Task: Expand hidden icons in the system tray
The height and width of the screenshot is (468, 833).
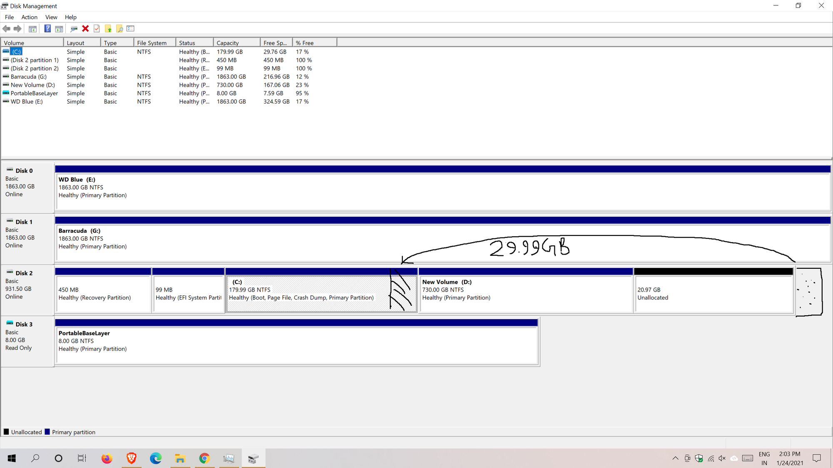Action: [x=675, y=458]
